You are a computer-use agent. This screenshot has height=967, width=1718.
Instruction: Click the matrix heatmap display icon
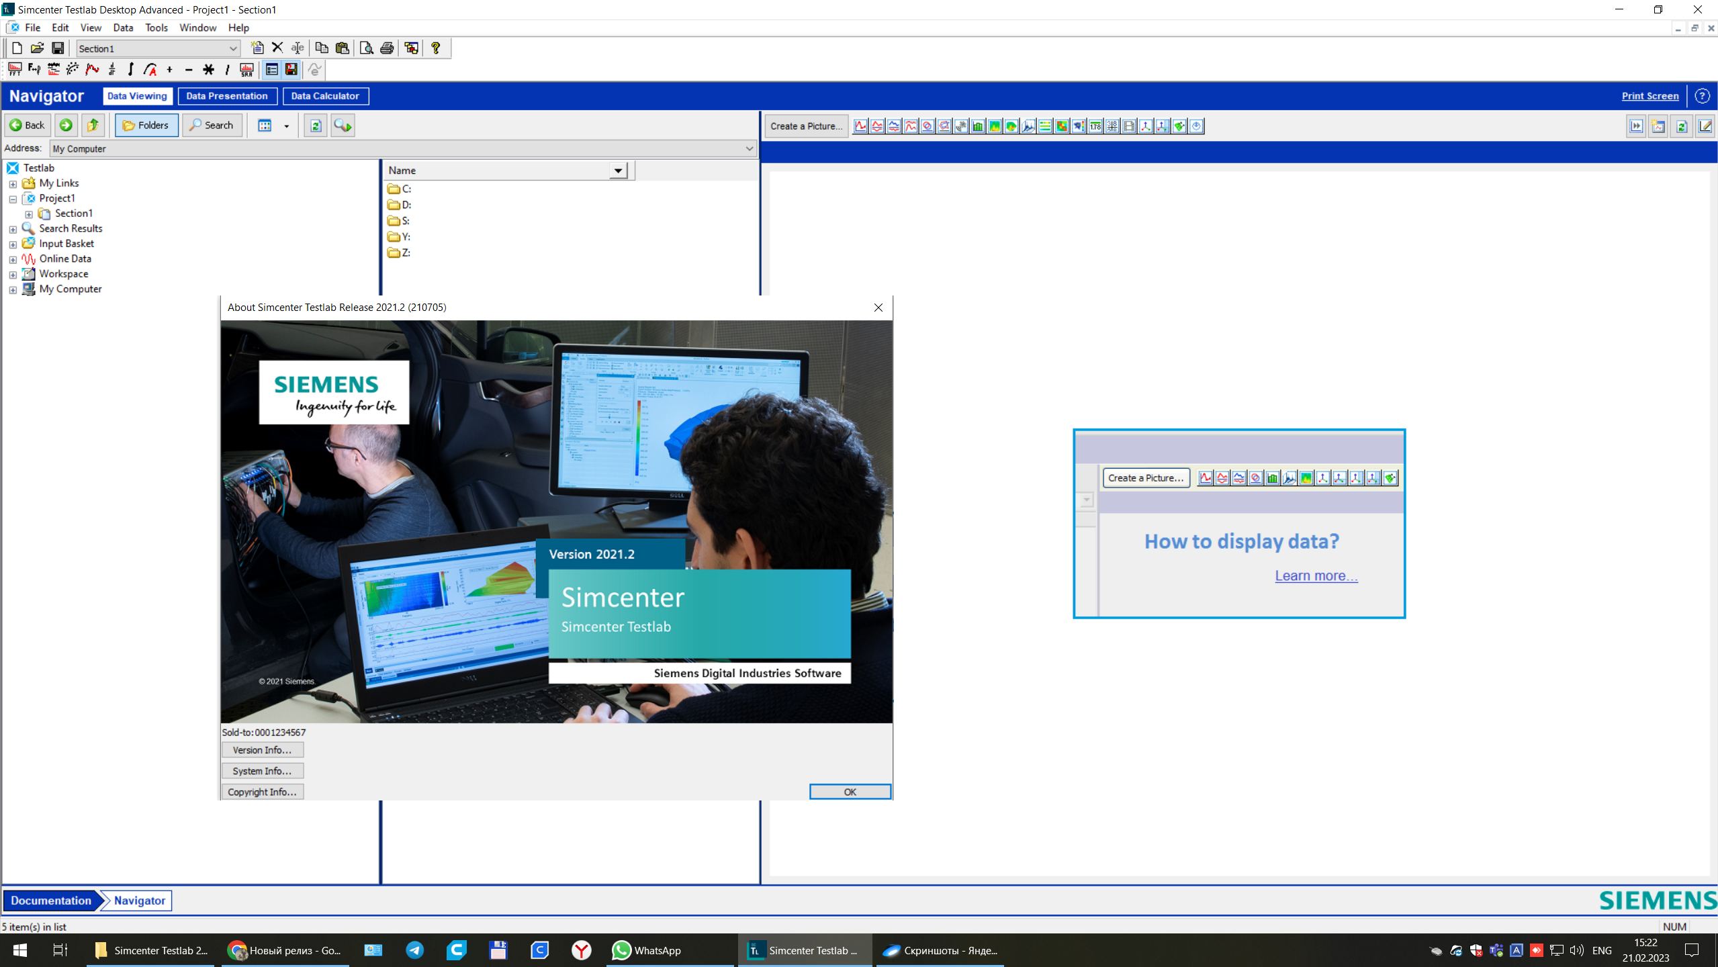coord(1062,126)
